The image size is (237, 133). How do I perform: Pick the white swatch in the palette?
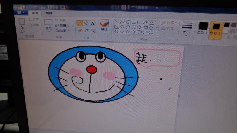(226, 30)
